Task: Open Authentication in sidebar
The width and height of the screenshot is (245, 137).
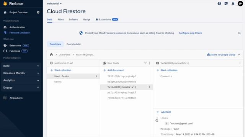Action: pos(17,27)
